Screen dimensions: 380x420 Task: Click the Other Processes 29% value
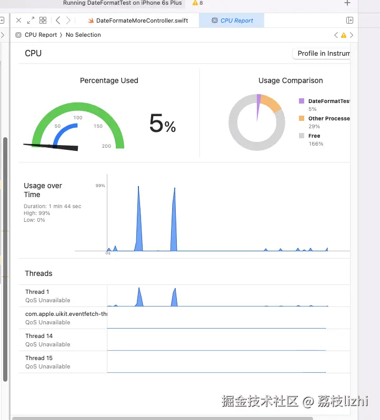pyautogui.click(x=314, y=127)
